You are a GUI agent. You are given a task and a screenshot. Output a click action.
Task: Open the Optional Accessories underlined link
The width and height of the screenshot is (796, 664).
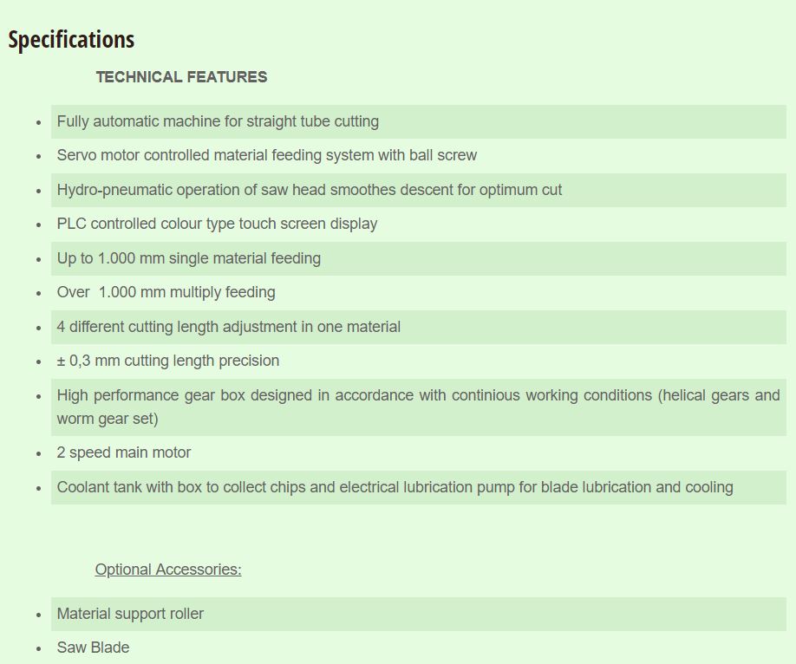click(x=168, y=570)
